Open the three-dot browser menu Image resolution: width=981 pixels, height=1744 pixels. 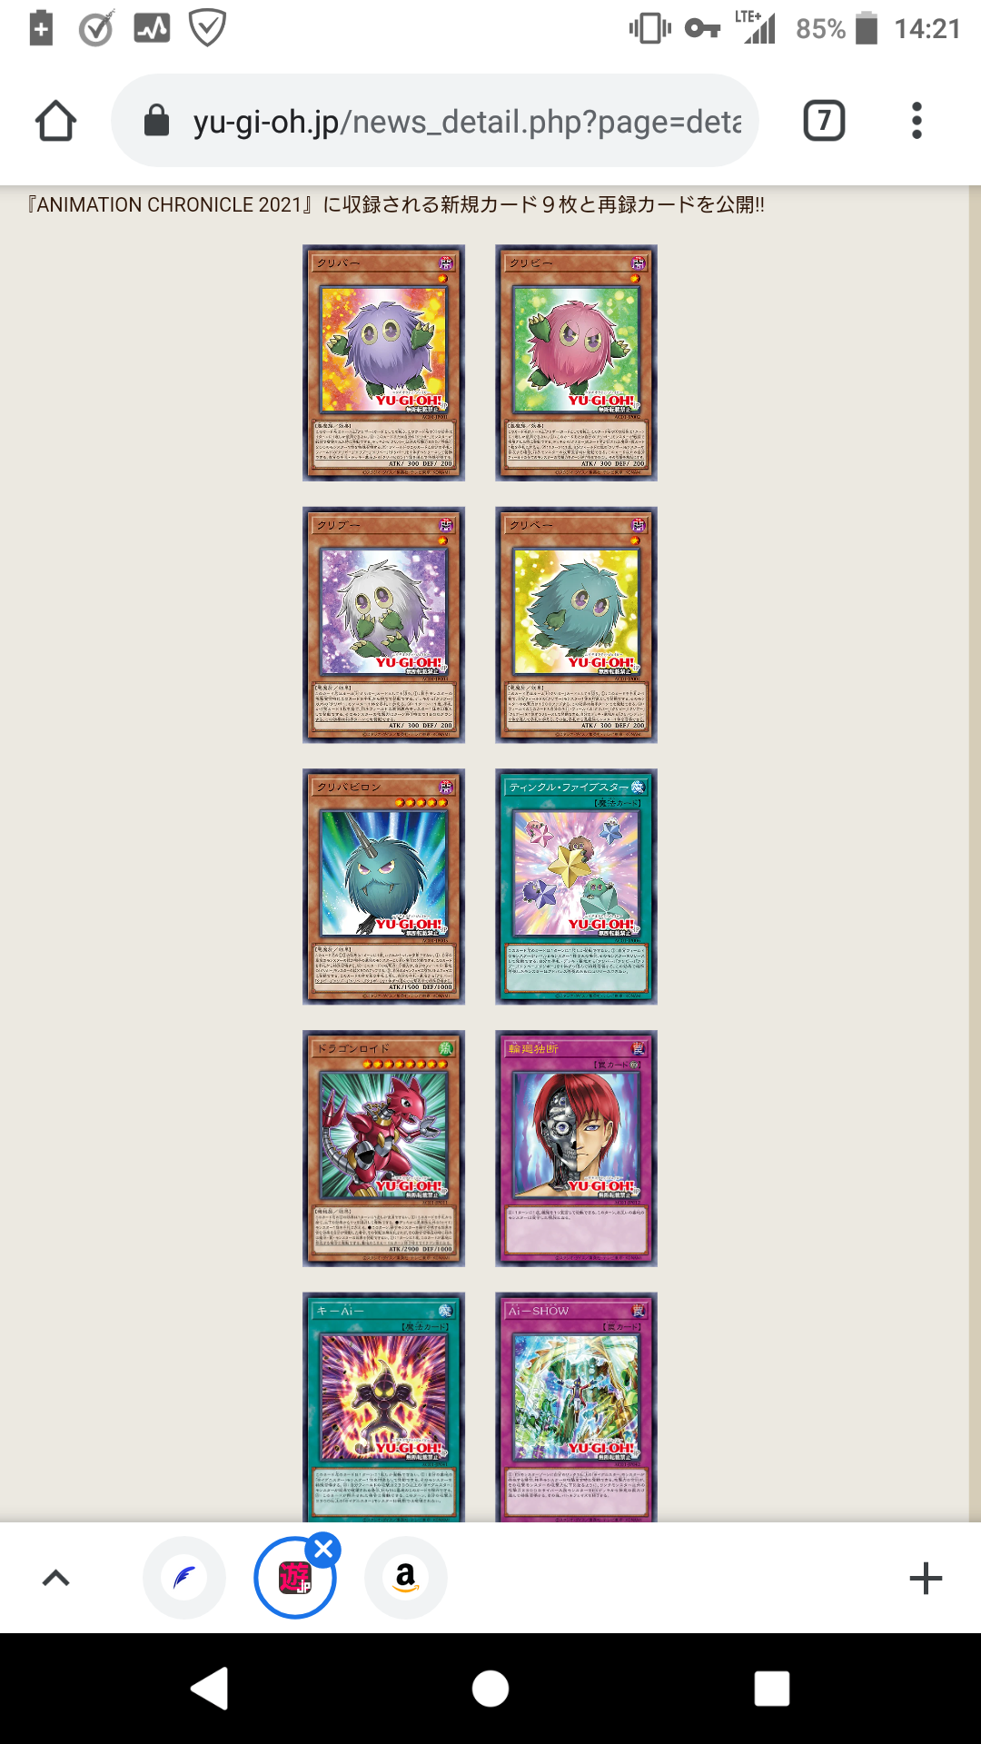[917, 121]
